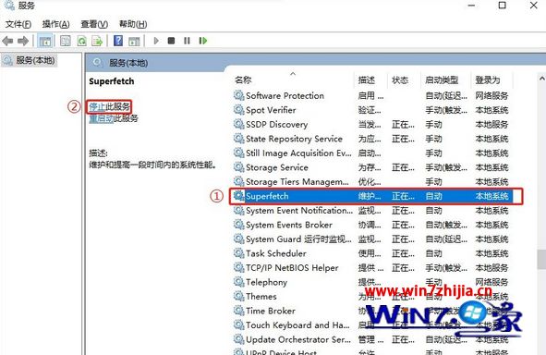Open the 文件(F) menu
Viewport: 546px width, 355px height.
tap(18, 24)
